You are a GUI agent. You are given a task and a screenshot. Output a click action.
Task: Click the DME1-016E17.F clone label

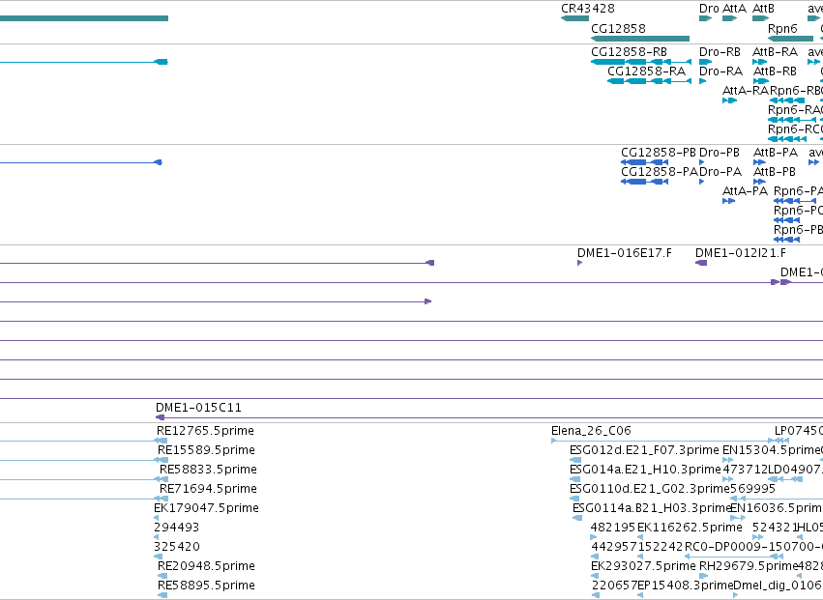[624, 253]
